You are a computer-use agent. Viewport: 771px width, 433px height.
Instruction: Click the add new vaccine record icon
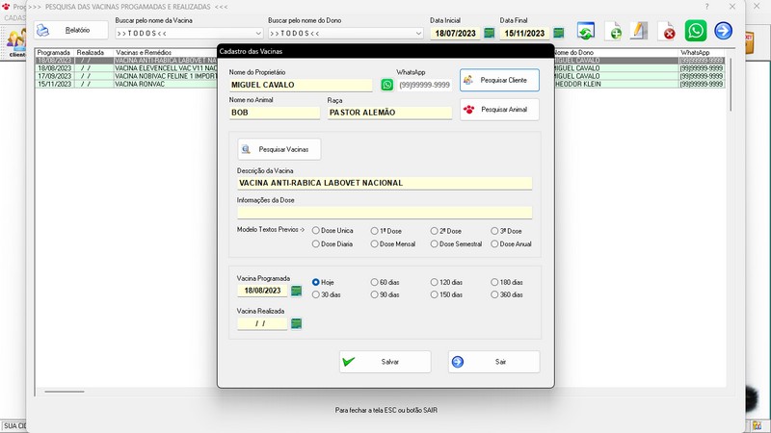click(613, 32)
